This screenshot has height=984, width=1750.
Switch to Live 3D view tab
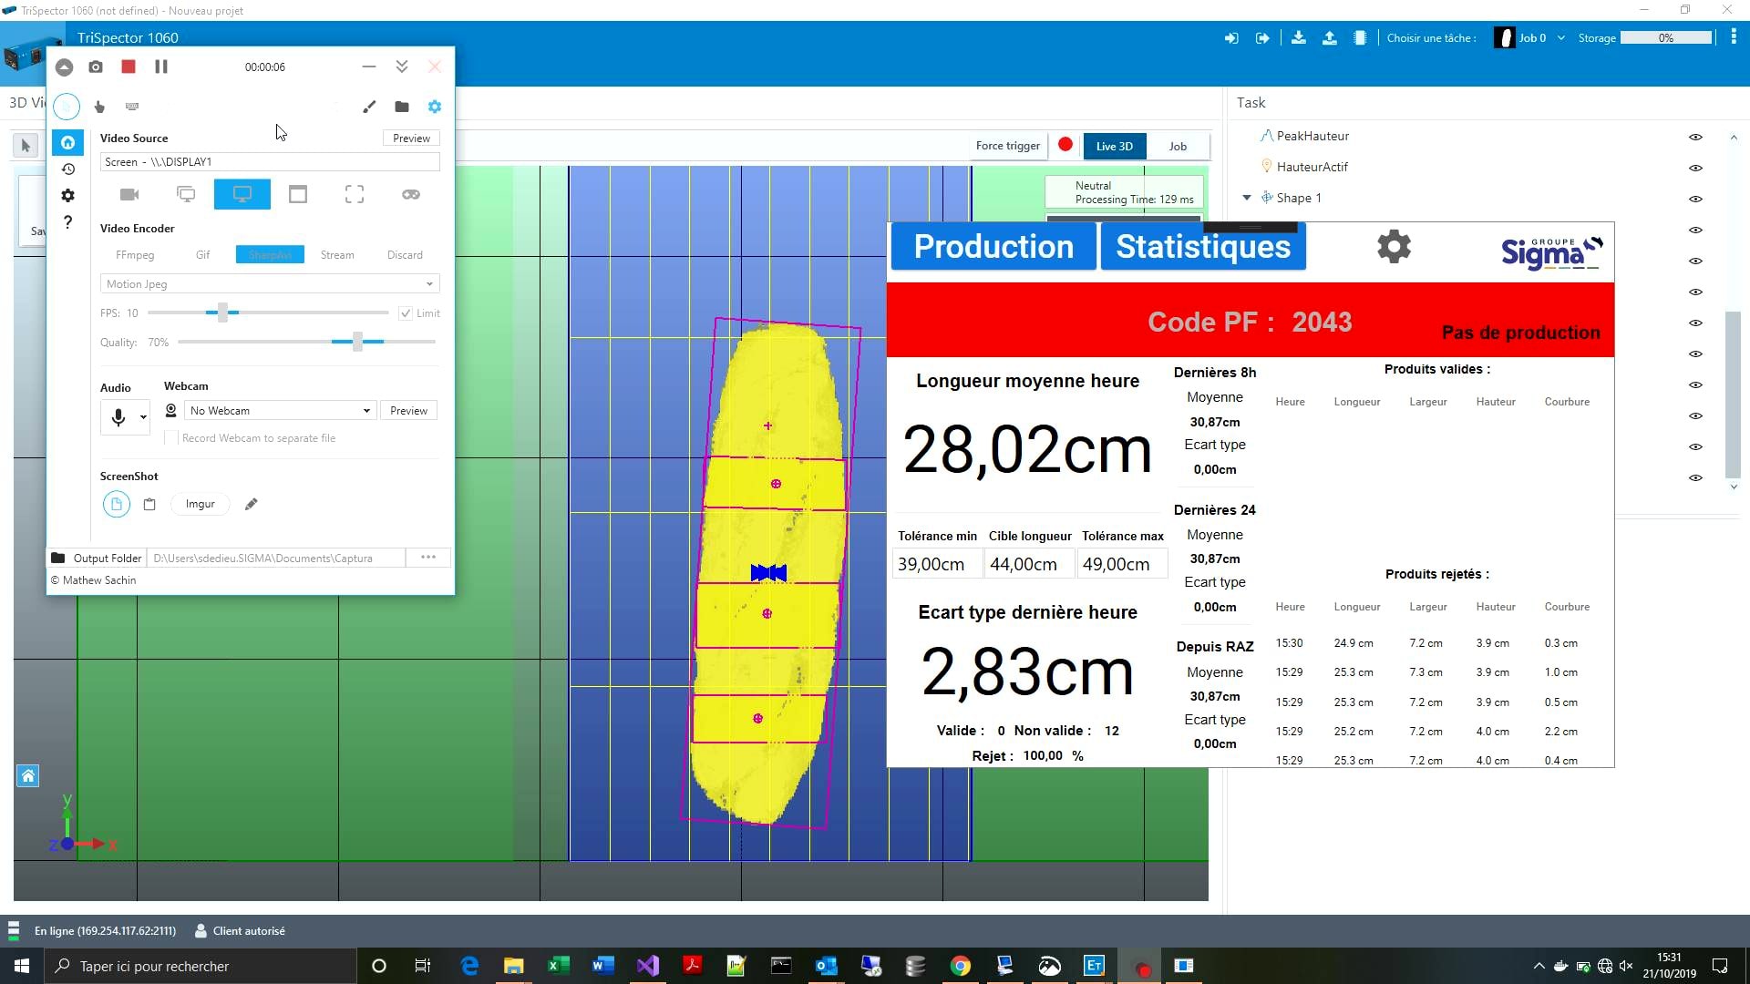(x=1114, y=146)
